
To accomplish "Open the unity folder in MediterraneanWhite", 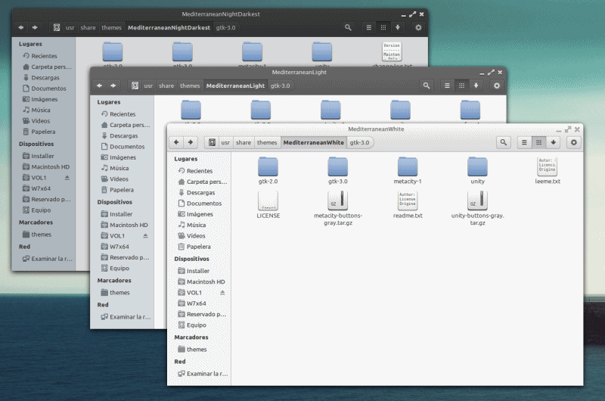I will pos(477,167).
